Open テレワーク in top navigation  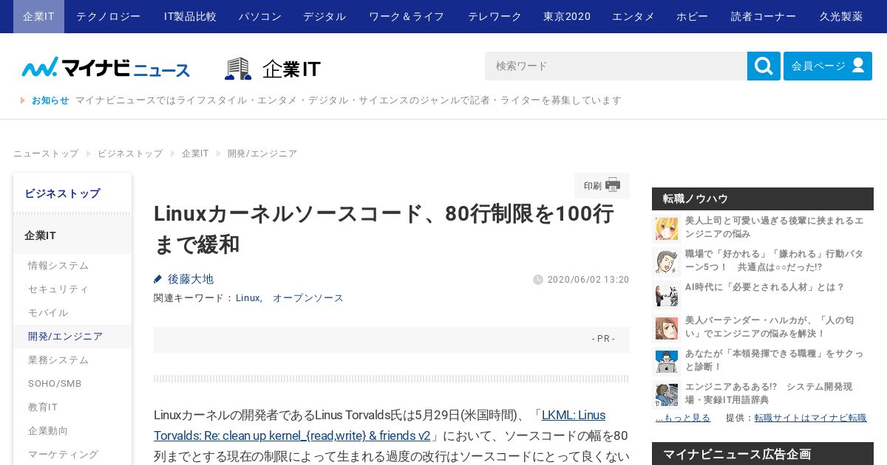coord(495,16)
